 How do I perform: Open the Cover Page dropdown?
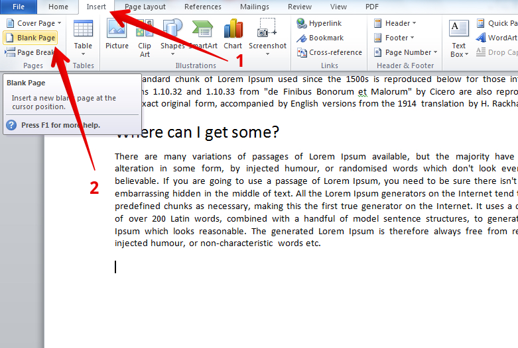click(34, 23)
